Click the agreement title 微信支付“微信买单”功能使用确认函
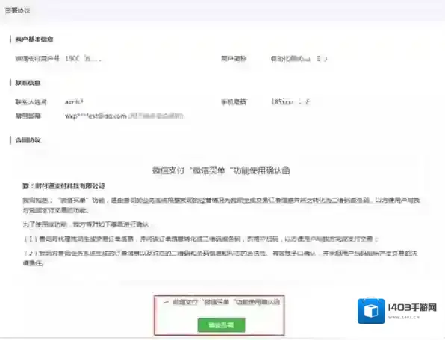The width and height of the screenshot is (445, 340). [221, 170]
